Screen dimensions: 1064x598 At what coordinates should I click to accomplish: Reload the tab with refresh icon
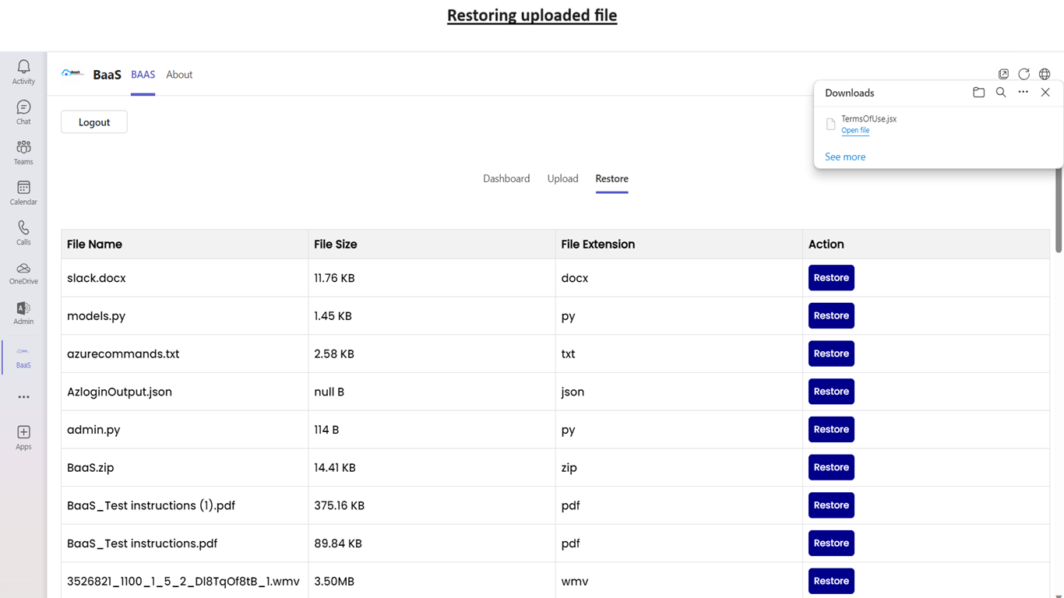pyautogui.click(x=1024, y=75)
